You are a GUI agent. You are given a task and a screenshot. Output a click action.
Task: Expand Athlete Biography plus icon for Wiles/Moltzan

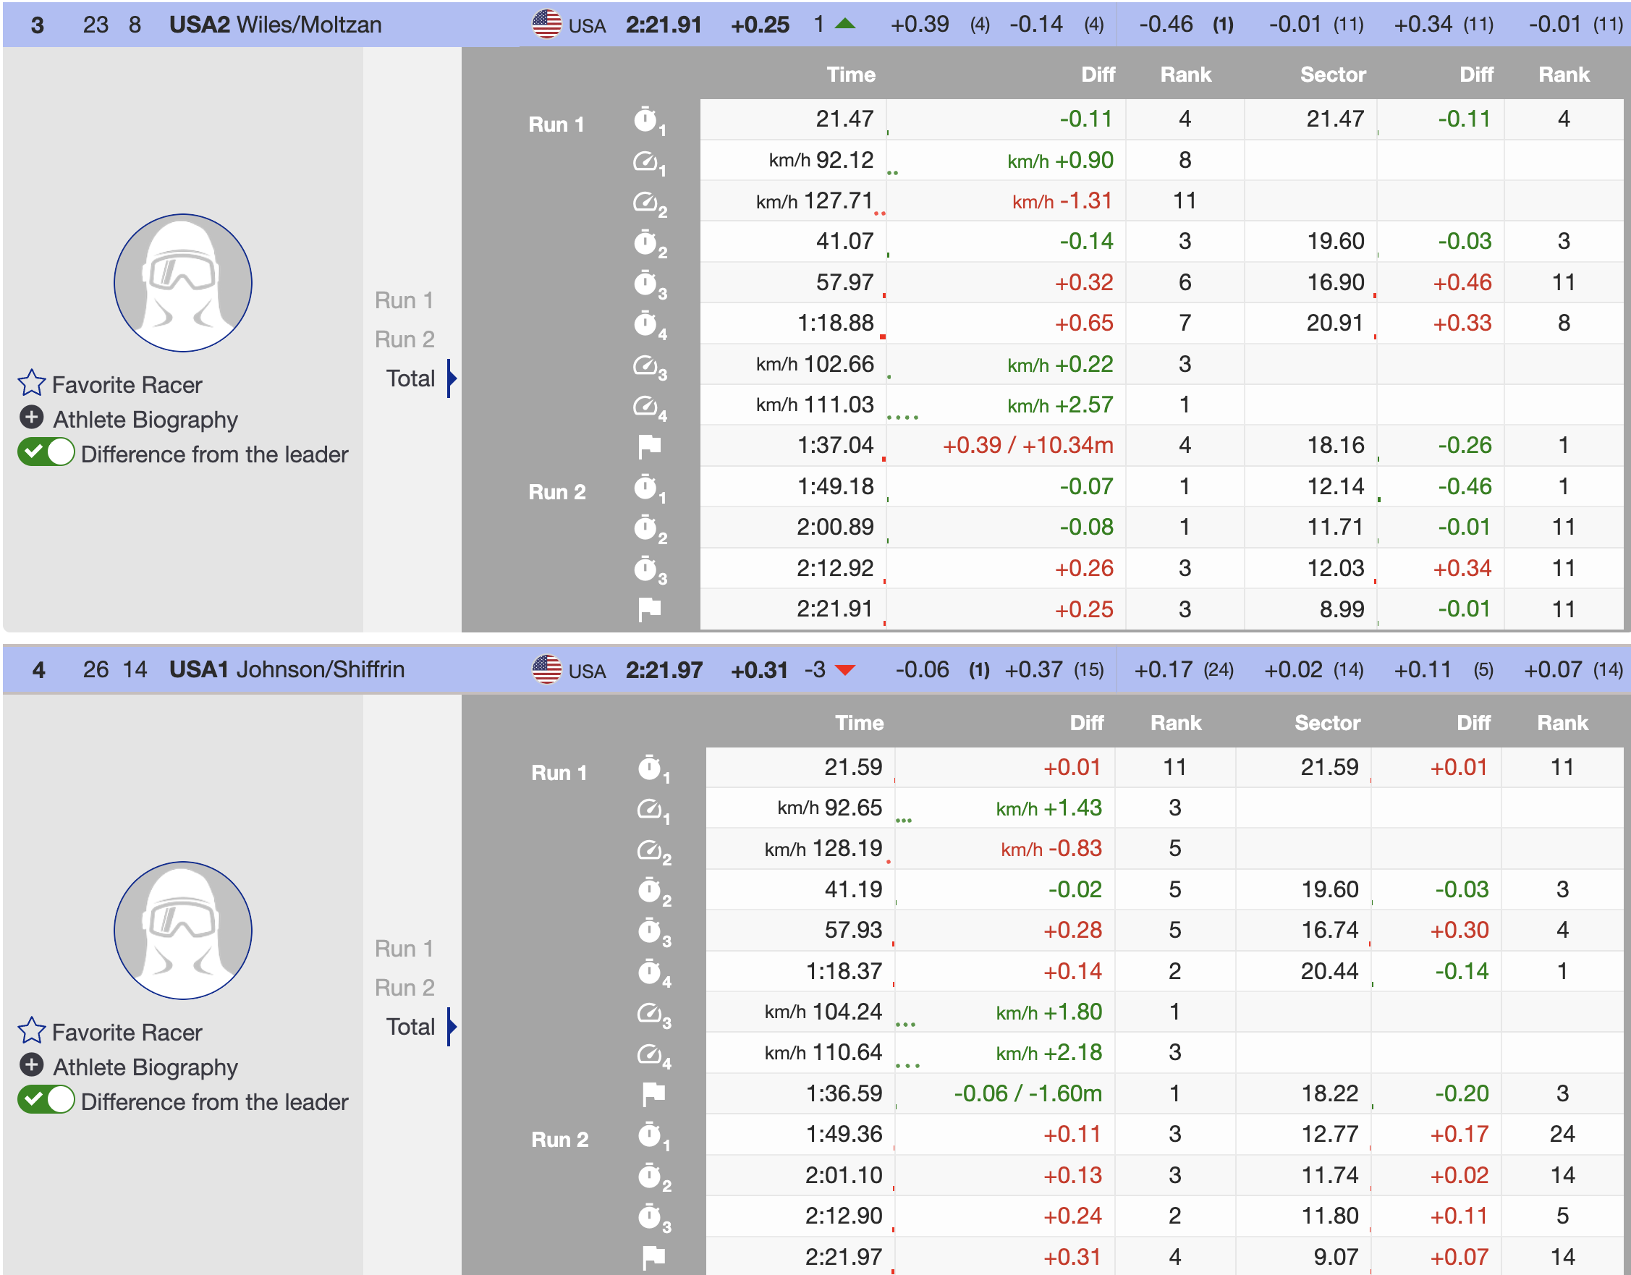point(31,418)
